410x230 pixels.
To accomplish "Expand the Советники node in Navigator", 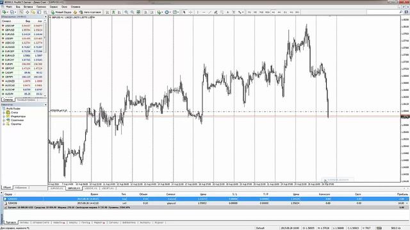I will (4, 120).
